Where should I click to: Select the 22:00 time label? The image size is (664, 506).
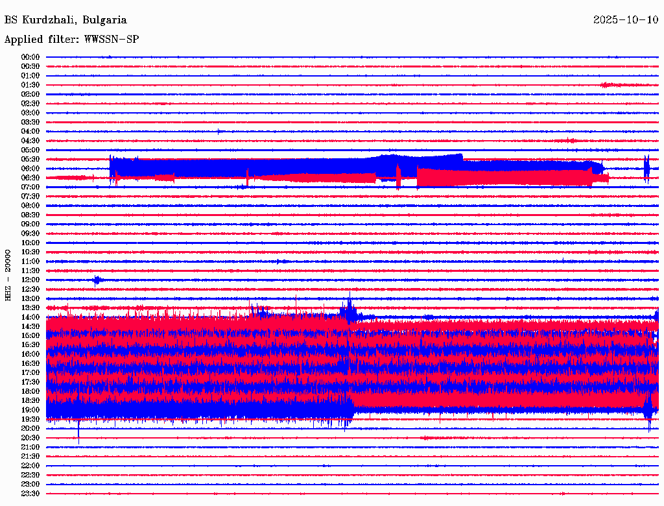click(30, 466)
